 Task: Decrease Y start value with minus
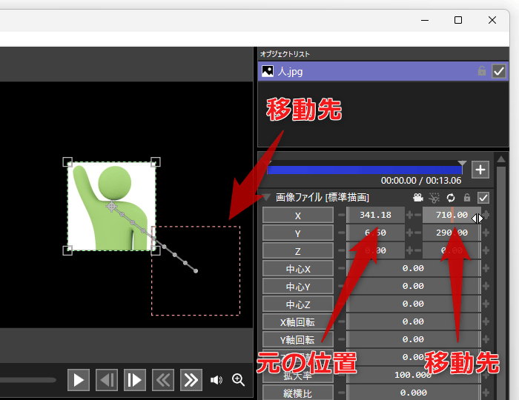point(341,233)
